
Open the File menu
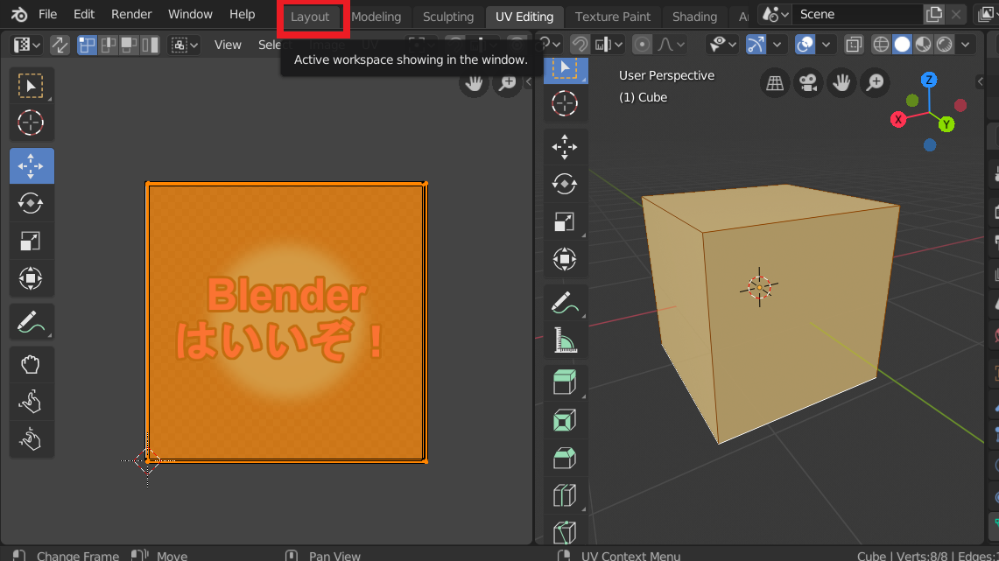click(48, 14)
